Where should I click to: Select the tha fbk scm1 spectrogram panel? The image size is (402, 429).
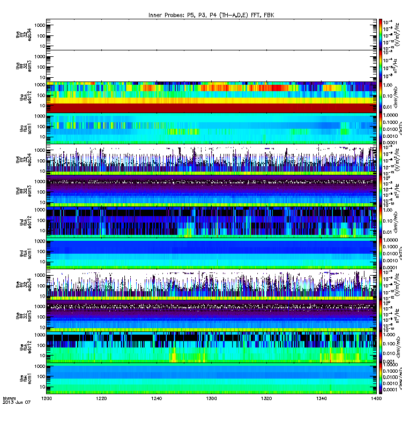click(x=211, y=128)
